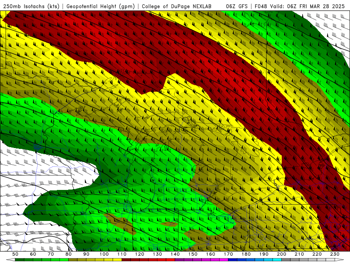350x262 pixels.
Task: Click the 90 kts colorbar label
Action: (x=86, y=254)
